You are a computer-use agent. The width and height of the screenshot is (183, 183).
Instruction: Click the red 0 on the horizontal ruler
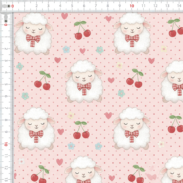[x=13, y=6]
